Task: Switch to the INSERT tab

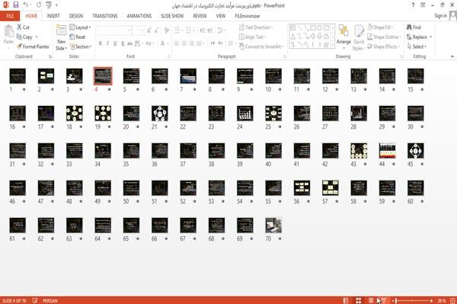Action: (53, 16)
